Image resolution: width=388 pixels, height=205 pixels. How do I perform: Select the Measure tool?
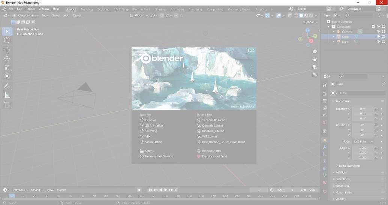tap(7, 95)
